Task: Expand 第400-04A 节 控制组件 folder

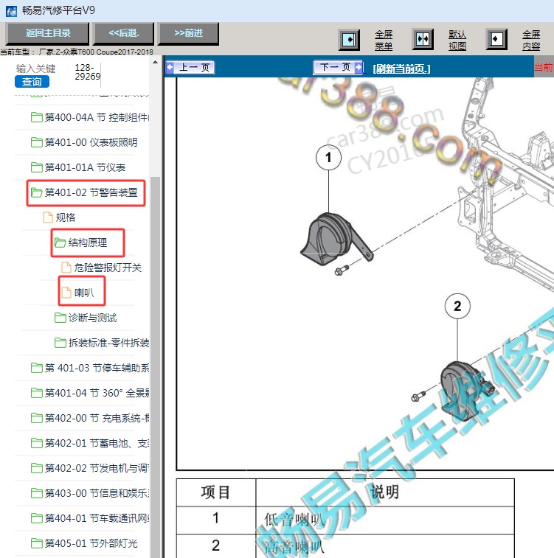Action: 90,117
